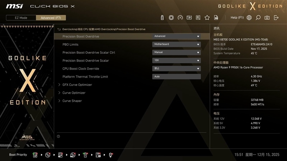The width and height of the screenshot is (287, 161).
Task: Click the BIOS version E7E48AMSI.2A10 value
Action: (262, 44)
